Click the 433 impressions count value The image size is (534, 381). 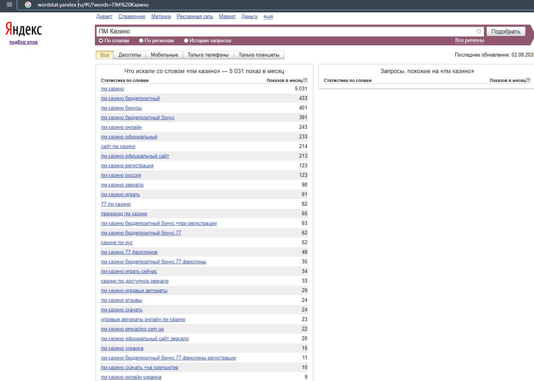tap(303, 98)
